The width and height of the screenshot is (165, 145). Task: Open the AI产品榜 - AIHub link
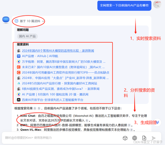(x=40, y=56)
